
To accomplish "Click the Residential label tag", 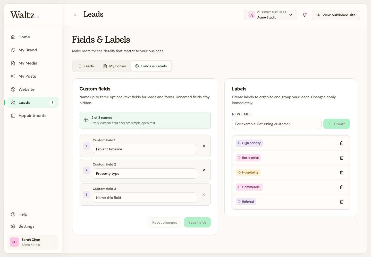I will pos(248,158).
